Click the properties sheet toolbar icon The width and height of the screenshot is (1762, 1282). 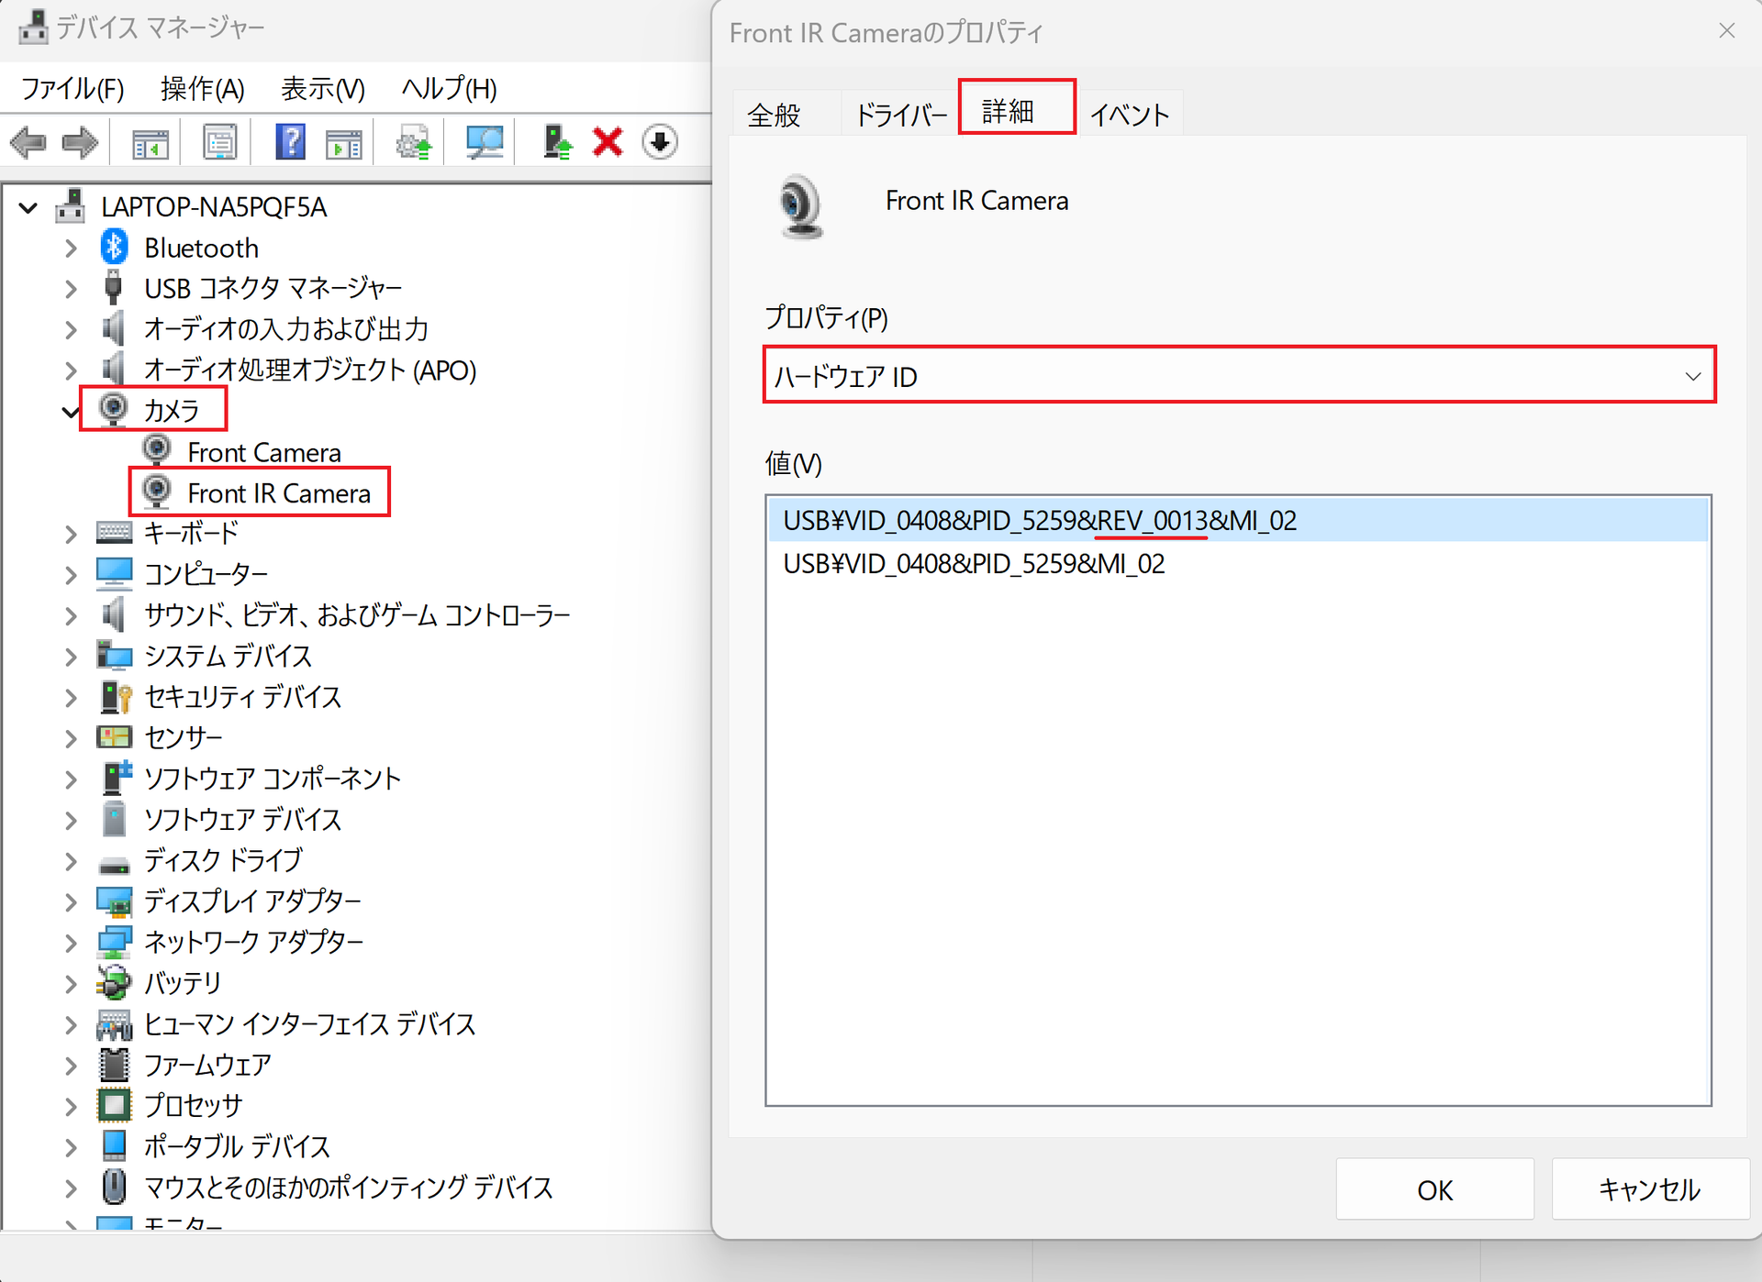click(219, 143)
